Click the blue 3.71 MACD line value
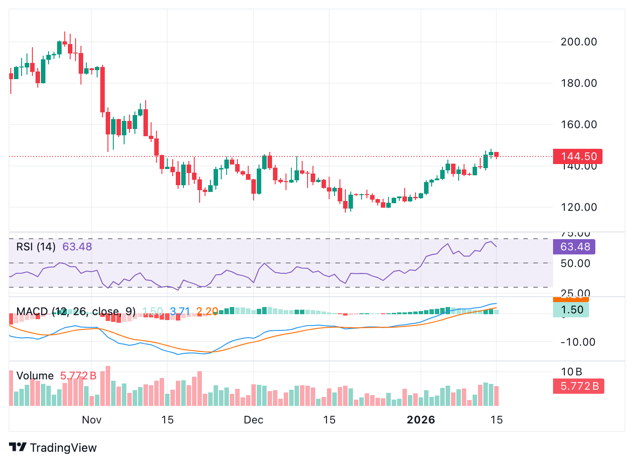Image resolution: width=634 pixels, height=463 pixels. coord(180,312)
